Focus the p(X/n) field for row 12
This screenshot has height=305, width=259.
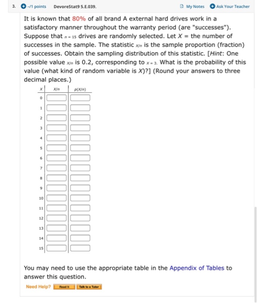click(x=80, y=218)
